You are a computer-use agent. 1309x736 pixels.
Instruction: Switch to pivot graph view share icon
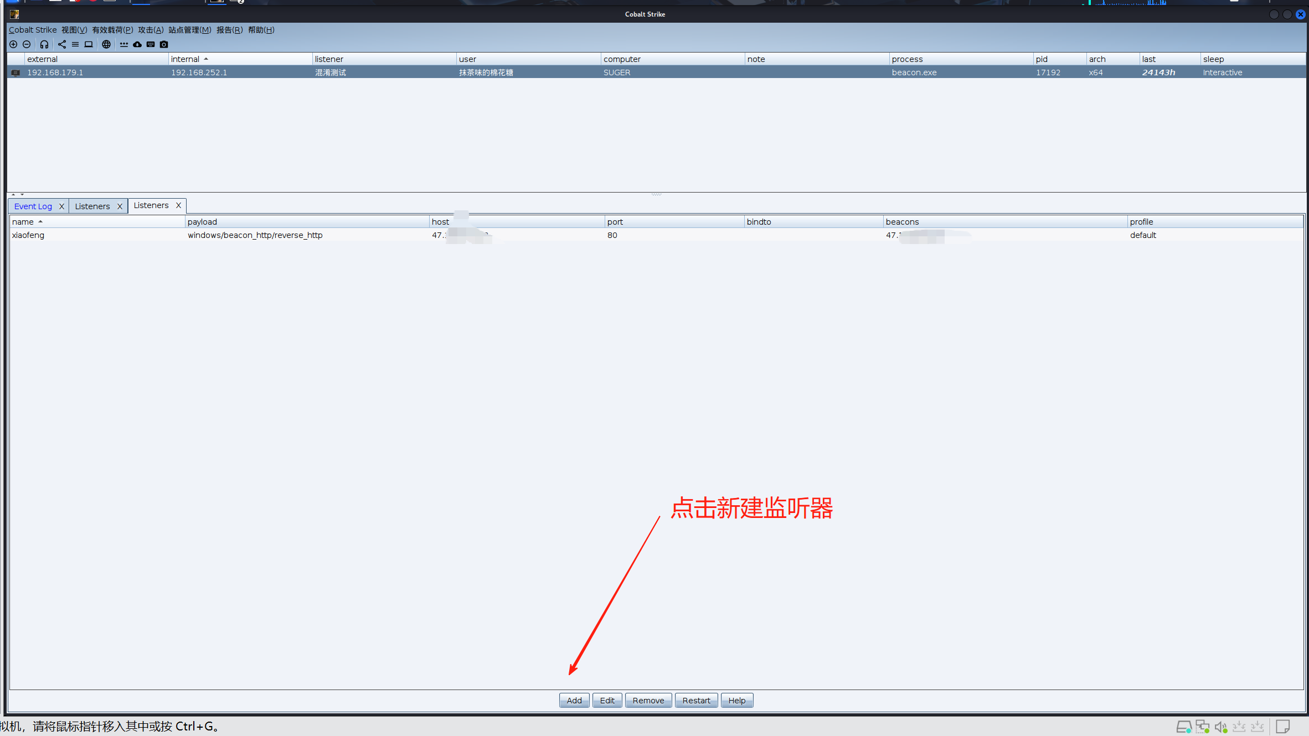pyautogui.click(x=62, y=44)
